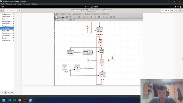183x103 pixels.
Task: Open Visual Studio Code from the taskbar
Action: click(x=9, y=100)
